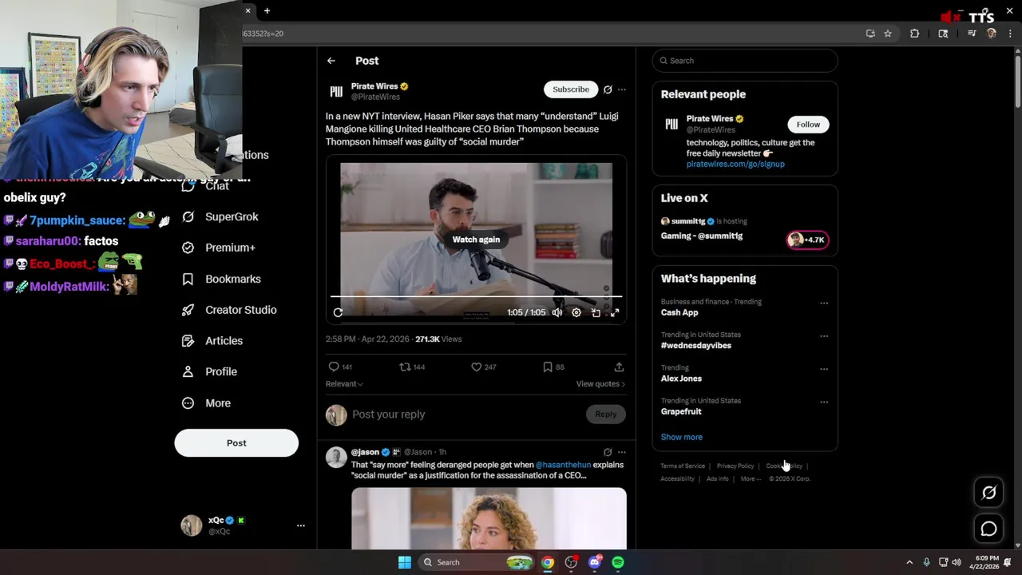1022x575 pixels.
Task: Click the Watch again overlay button
Action: [476, 240]
